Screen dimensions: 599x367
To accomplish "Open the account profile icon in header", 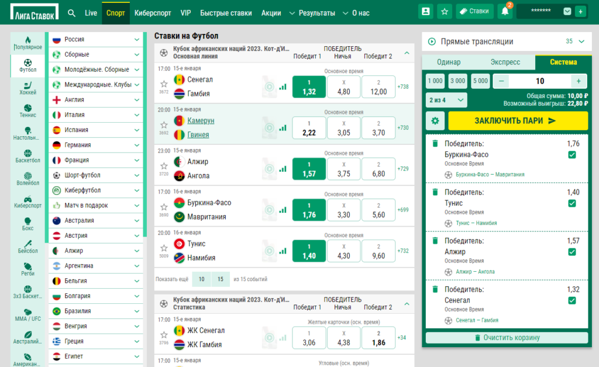I will coord(426,12).
